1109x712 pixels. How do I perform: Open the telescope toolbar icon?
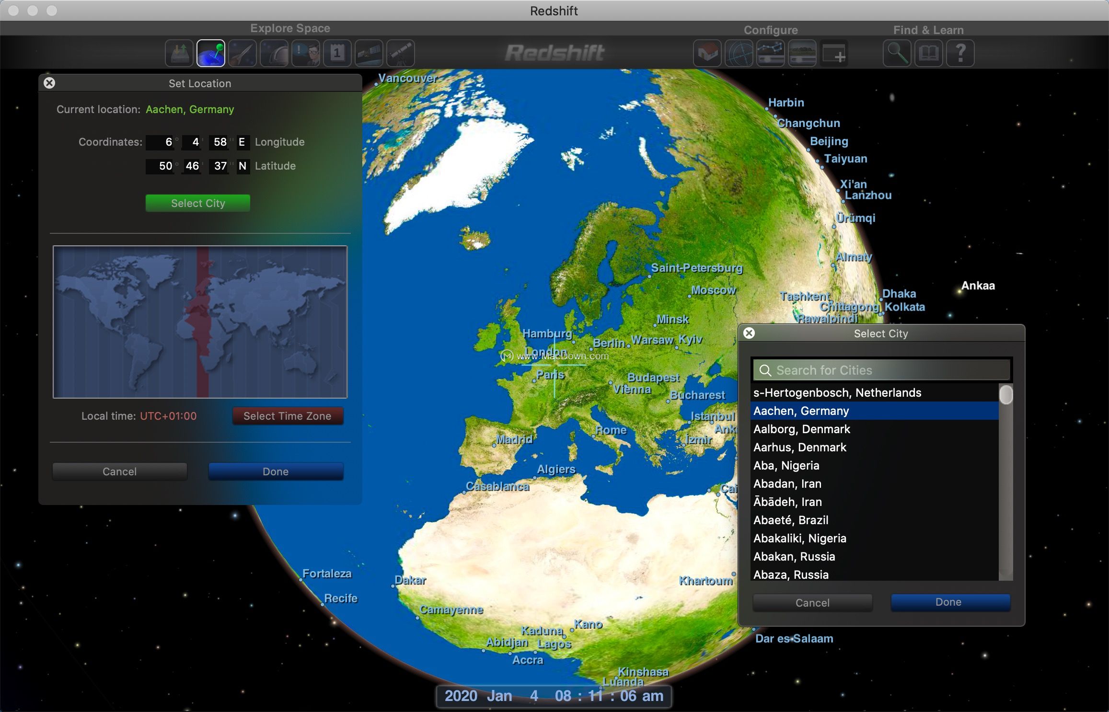pos(401,53)
